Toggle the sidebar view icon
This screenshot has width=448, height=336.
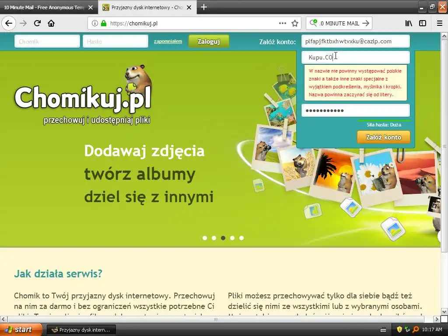click(x=423, y=24)
